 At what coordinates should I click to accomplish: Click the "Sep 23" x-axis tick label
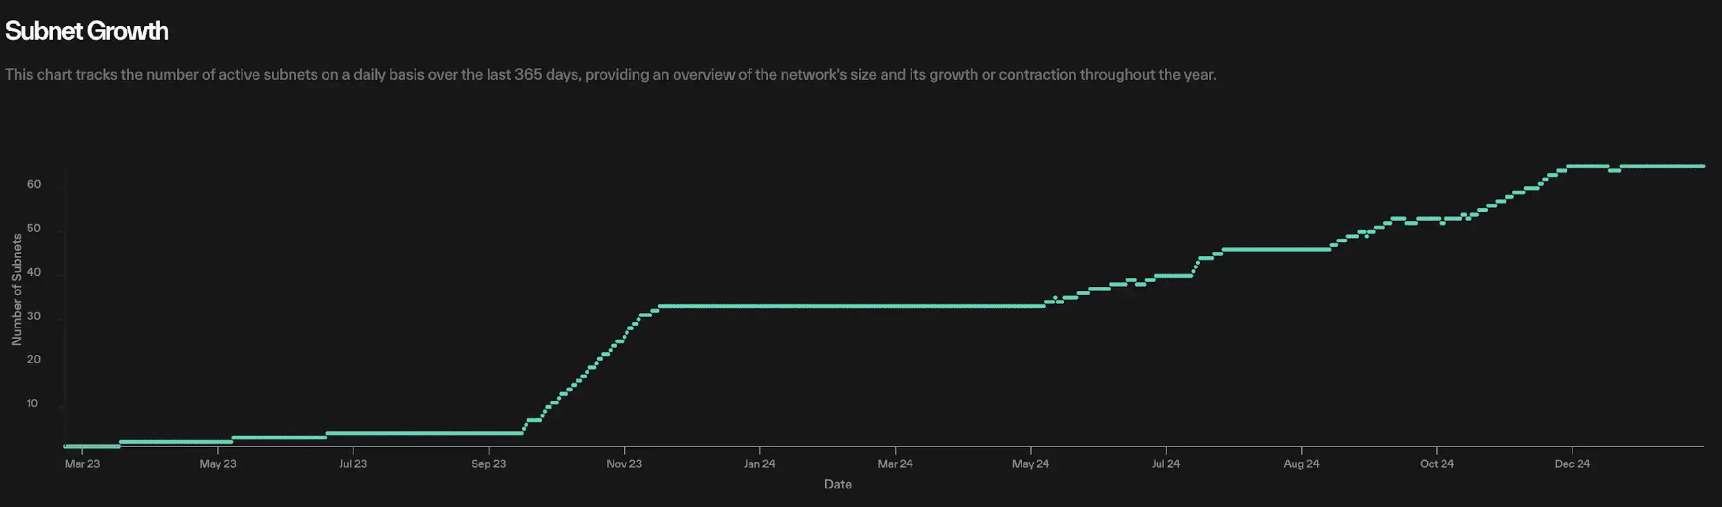point(488,464)
